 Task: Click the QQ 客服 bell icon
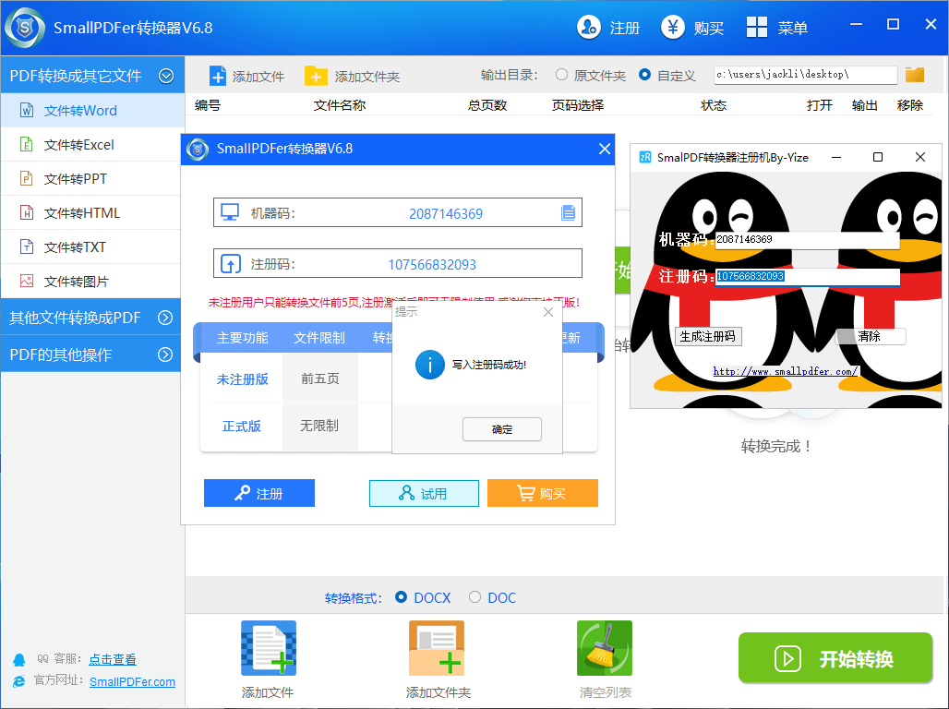[x=19, y=659]
